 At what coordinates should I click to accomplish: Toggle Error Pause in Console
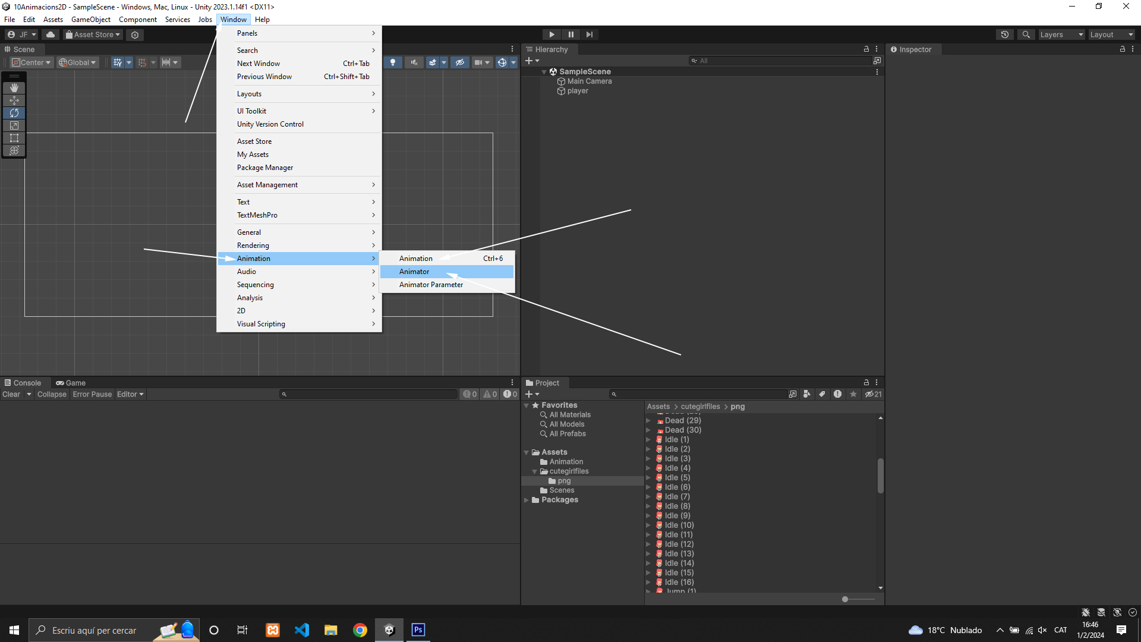(92, 394)
